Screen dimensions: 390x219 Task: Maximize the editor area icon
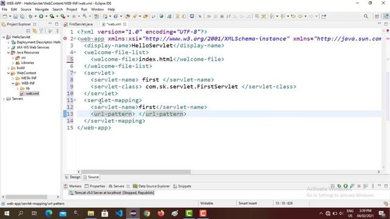point(386,24)
